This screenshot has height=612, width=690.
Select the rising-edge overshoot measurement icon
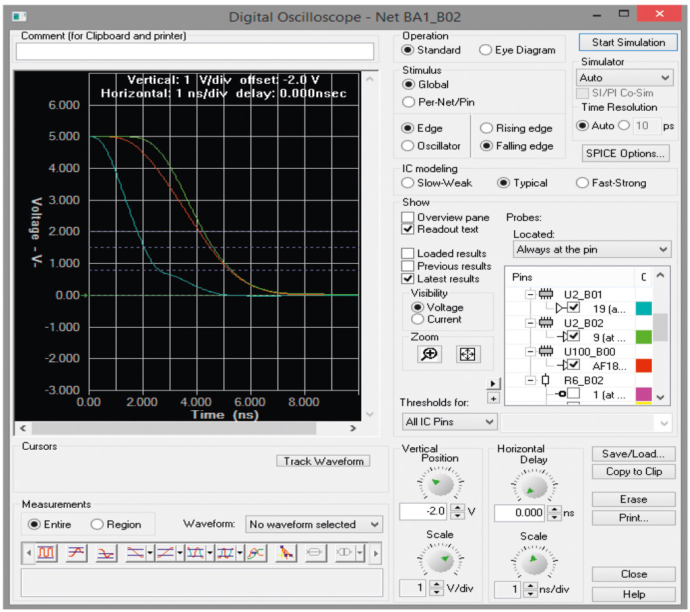(x=76, y=553)
